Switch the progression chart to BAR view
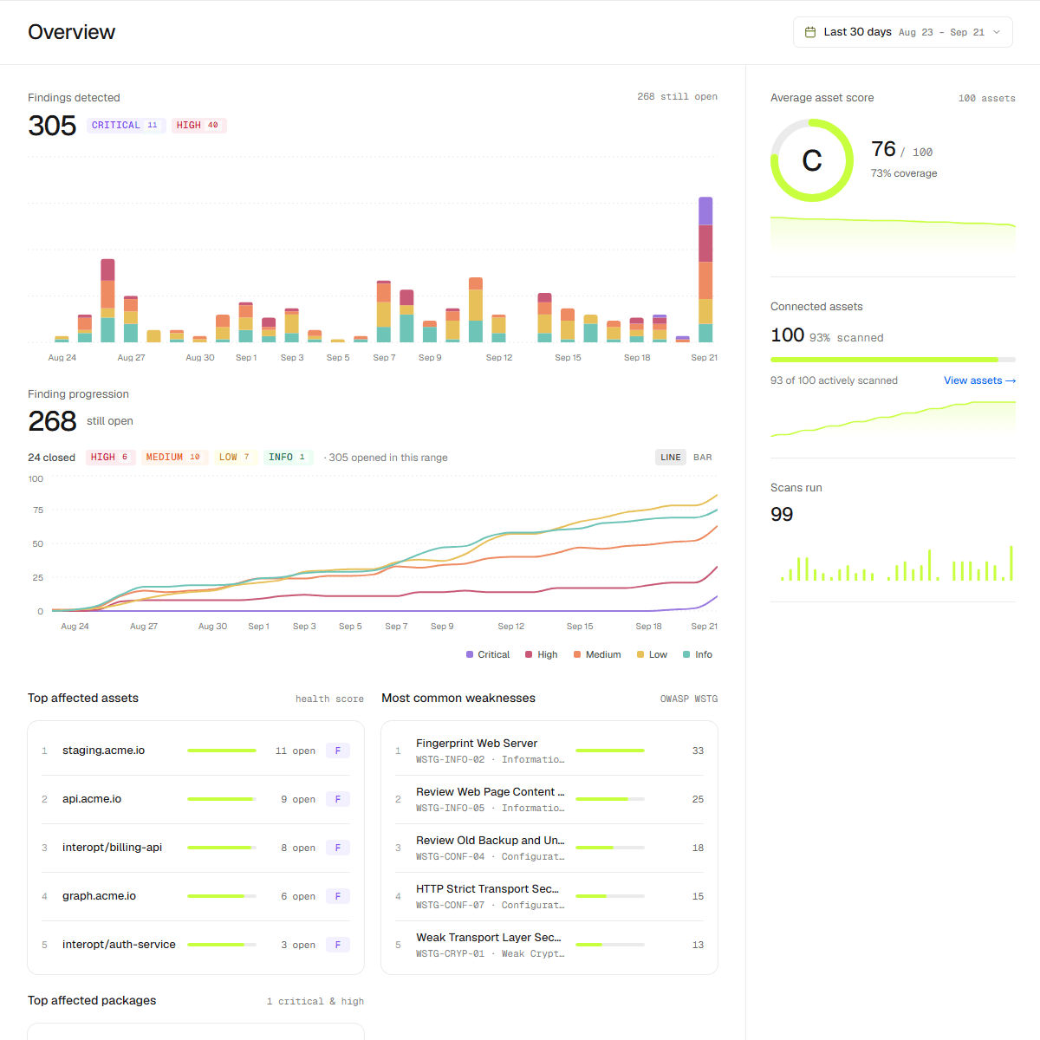This screenshot has width=1040, height=1040. (x=703, y=458)
